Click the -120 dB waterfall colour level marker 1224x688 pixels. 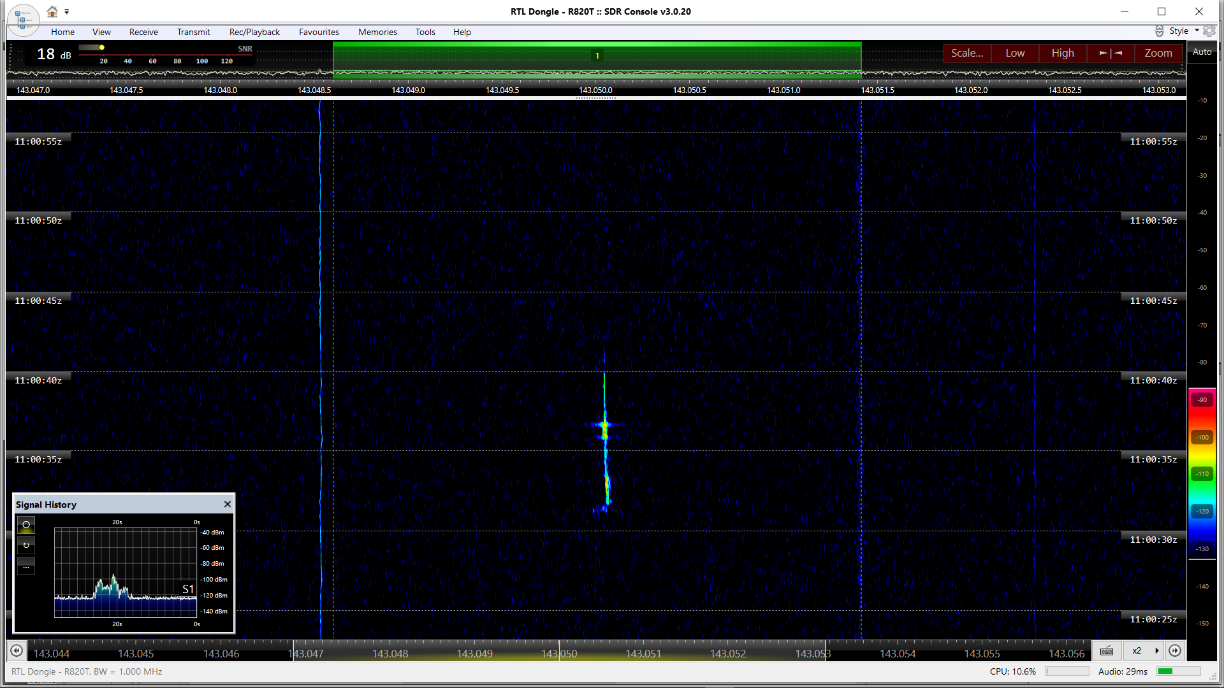click(x=1202, y=511)
